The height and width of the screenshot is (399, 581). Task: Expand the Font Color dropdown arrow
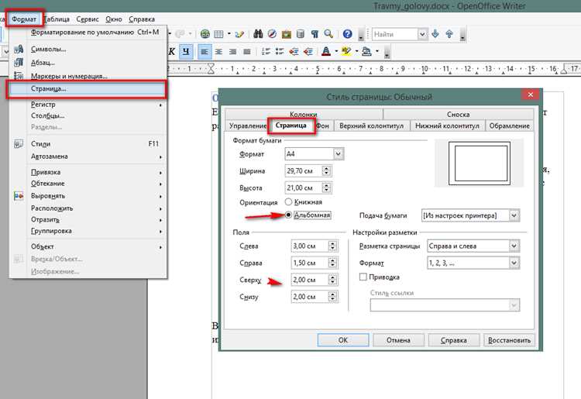(x=336, y=51)
